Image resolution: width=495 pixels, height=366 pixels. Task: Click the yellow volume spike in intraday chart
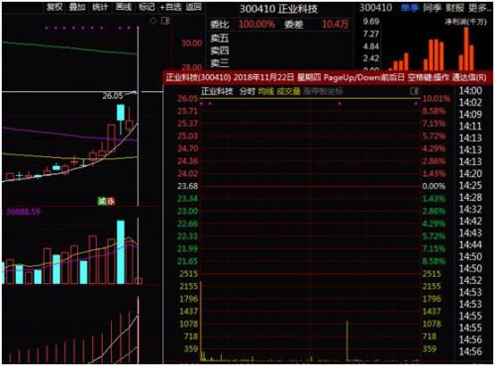point(346,340)
